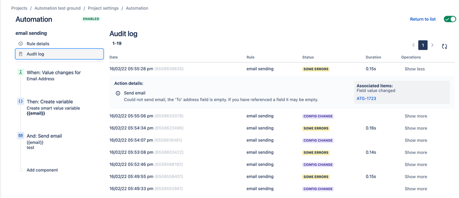Screen dimensions: 459x198
Task: Disable the automation rule toggle switch
Action: tap(450, 19)
